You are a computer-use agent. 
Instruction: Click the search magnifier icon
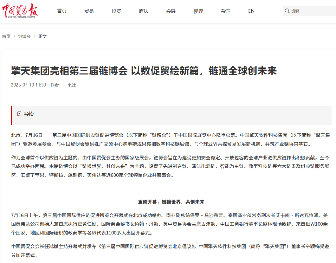tap(287, 11)
